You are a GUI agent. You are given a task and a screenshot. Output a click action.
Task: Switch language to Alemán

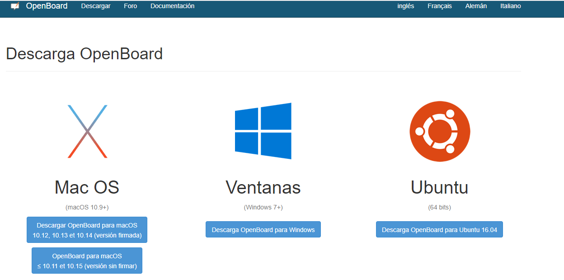476,6
